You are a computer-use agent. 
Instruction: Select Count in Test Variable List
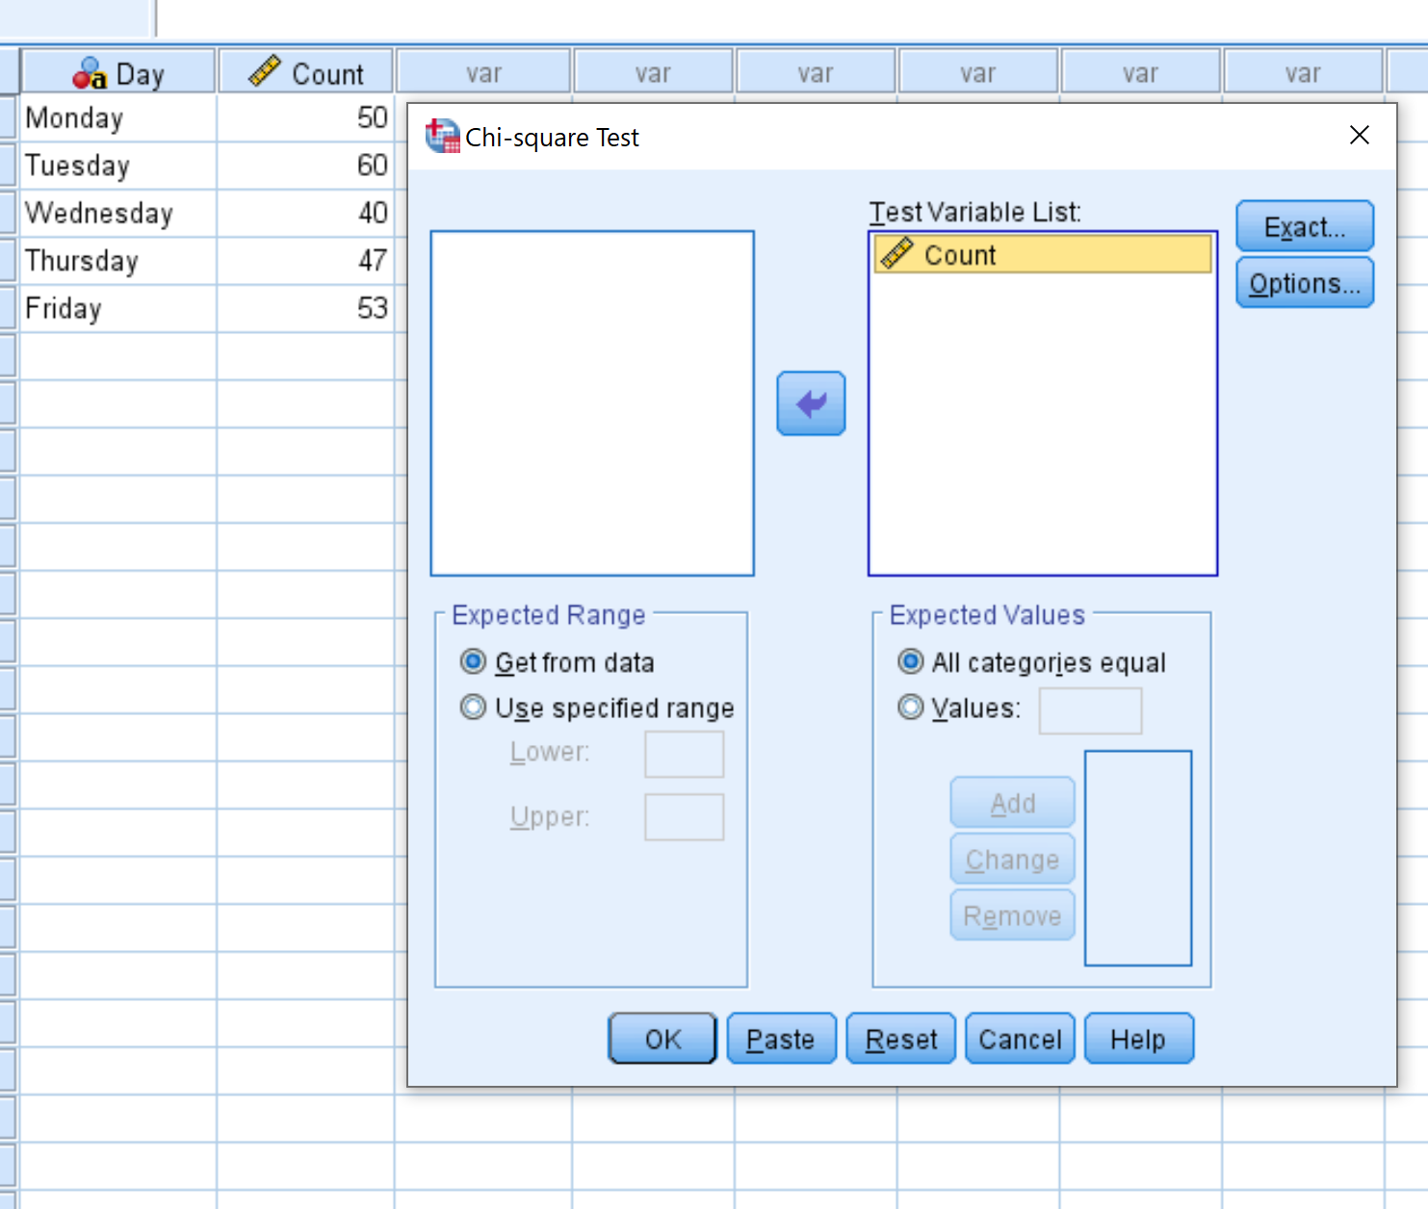(x=1043, y=254)
